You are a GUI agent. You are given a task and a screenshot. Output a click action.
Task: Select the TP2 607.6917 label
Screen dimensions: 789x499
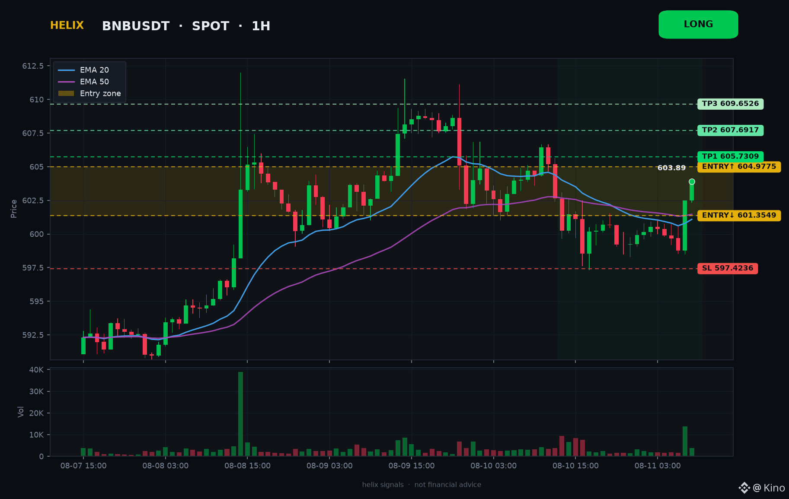tap(730, 130)
